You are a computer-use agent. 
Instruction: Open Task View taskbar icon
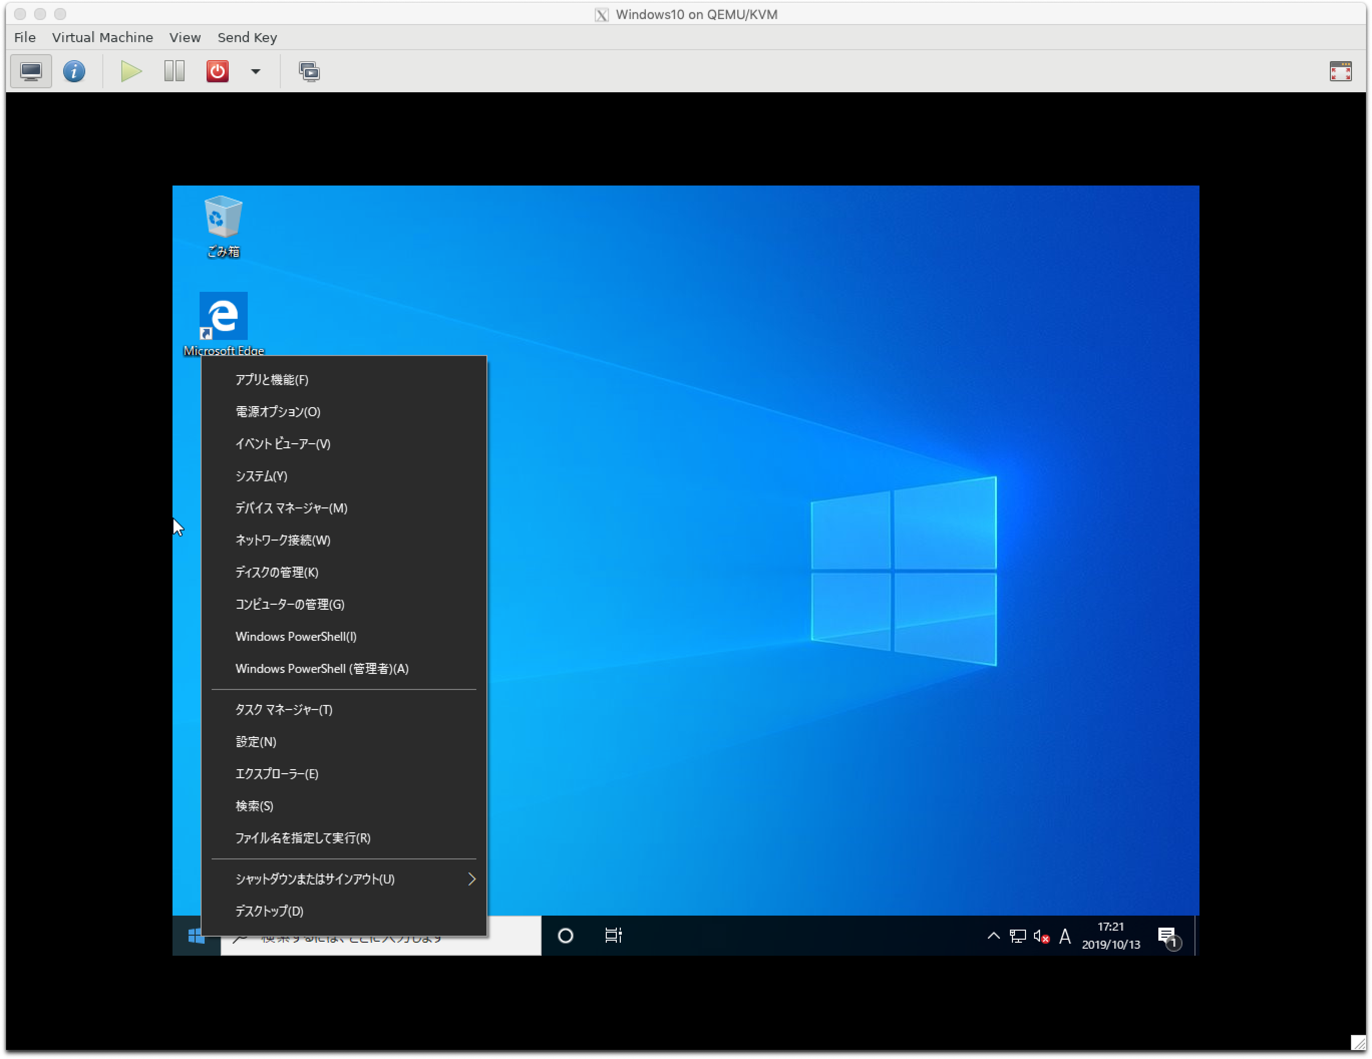click(x=613, y=936)
